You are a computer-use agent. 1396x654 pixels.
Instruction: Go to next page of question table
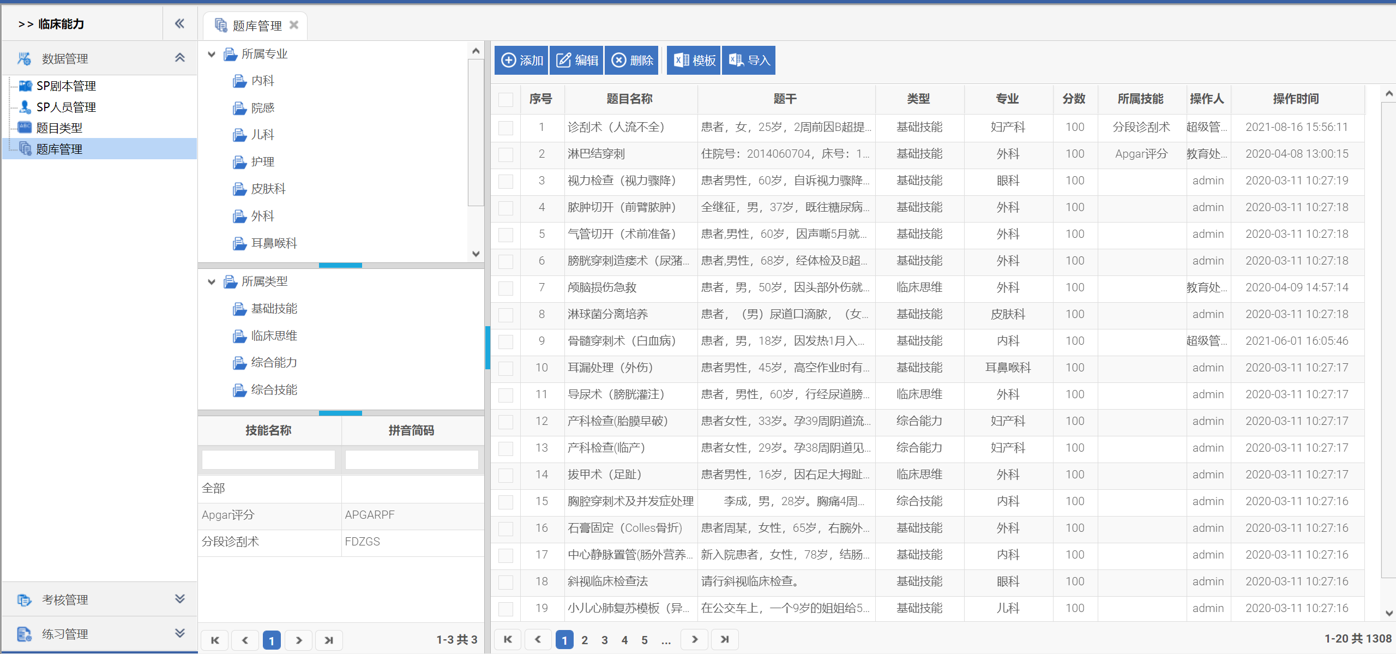[x=695, y=639]
